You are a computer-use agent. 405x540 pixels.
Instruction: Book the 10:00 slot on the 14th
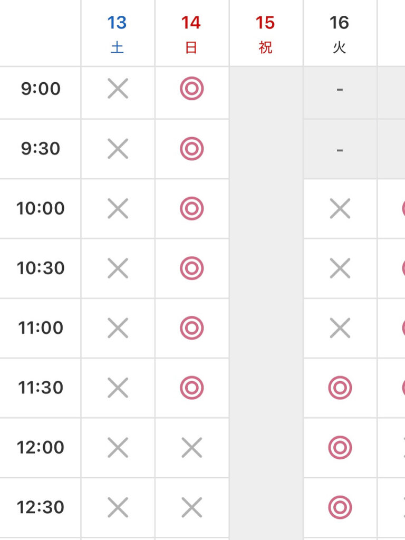pos(192,208)
